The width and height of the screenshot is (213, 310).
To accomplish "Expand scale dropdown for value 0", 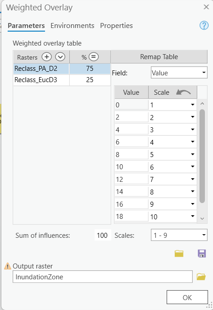I will point(193,105).
